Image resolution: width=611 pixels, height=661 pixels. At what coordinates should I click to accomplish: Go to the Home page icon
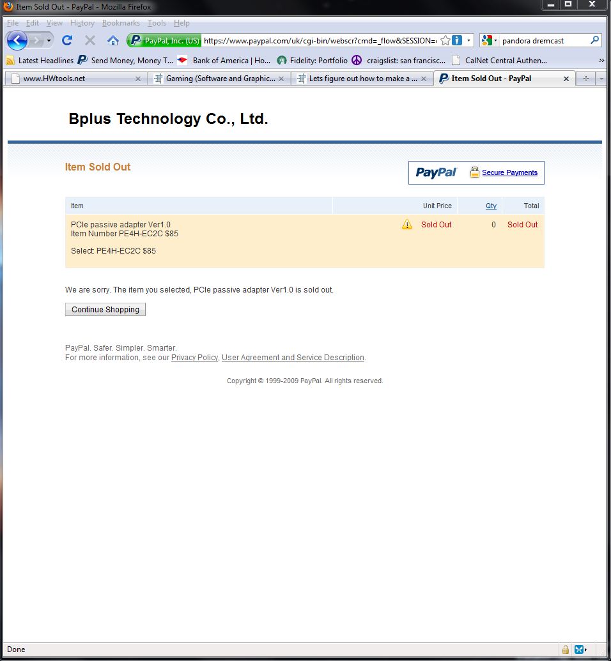[112, 40]
